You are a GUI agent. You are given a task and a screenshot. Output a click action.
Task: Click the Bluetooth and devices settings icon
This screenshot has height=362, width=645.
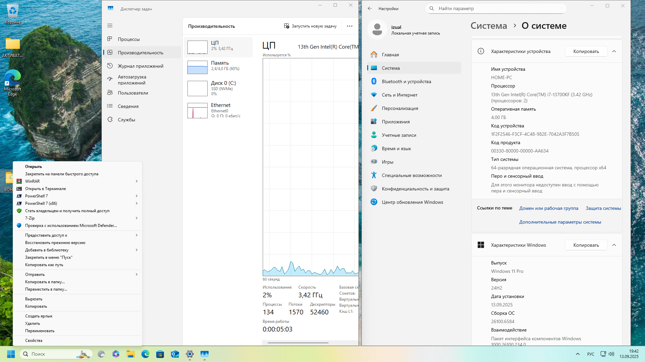[x=374, y=81]
